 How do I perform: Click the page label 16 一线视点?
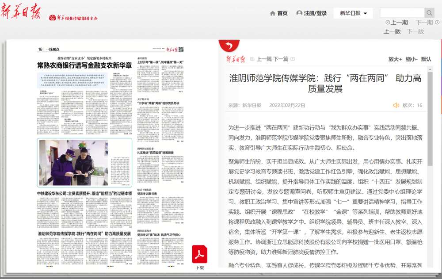49,50
